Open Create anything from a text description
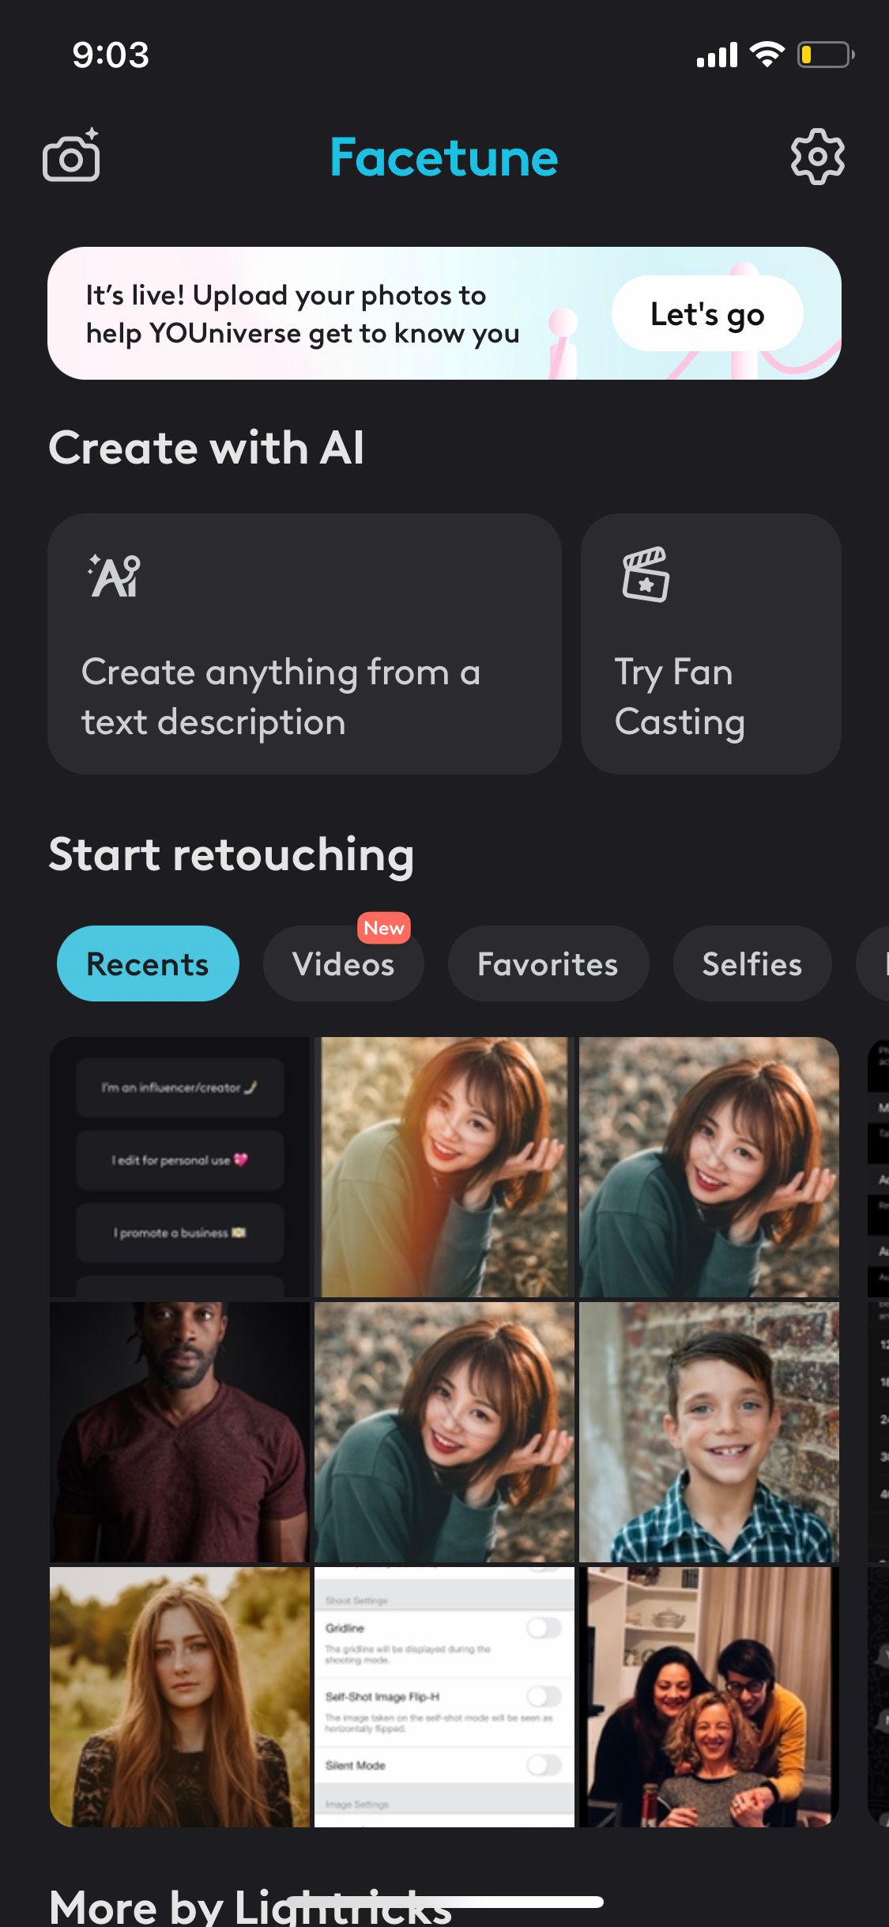The height and width of the screenshot is (1927, 889). (x=304, y=644)
